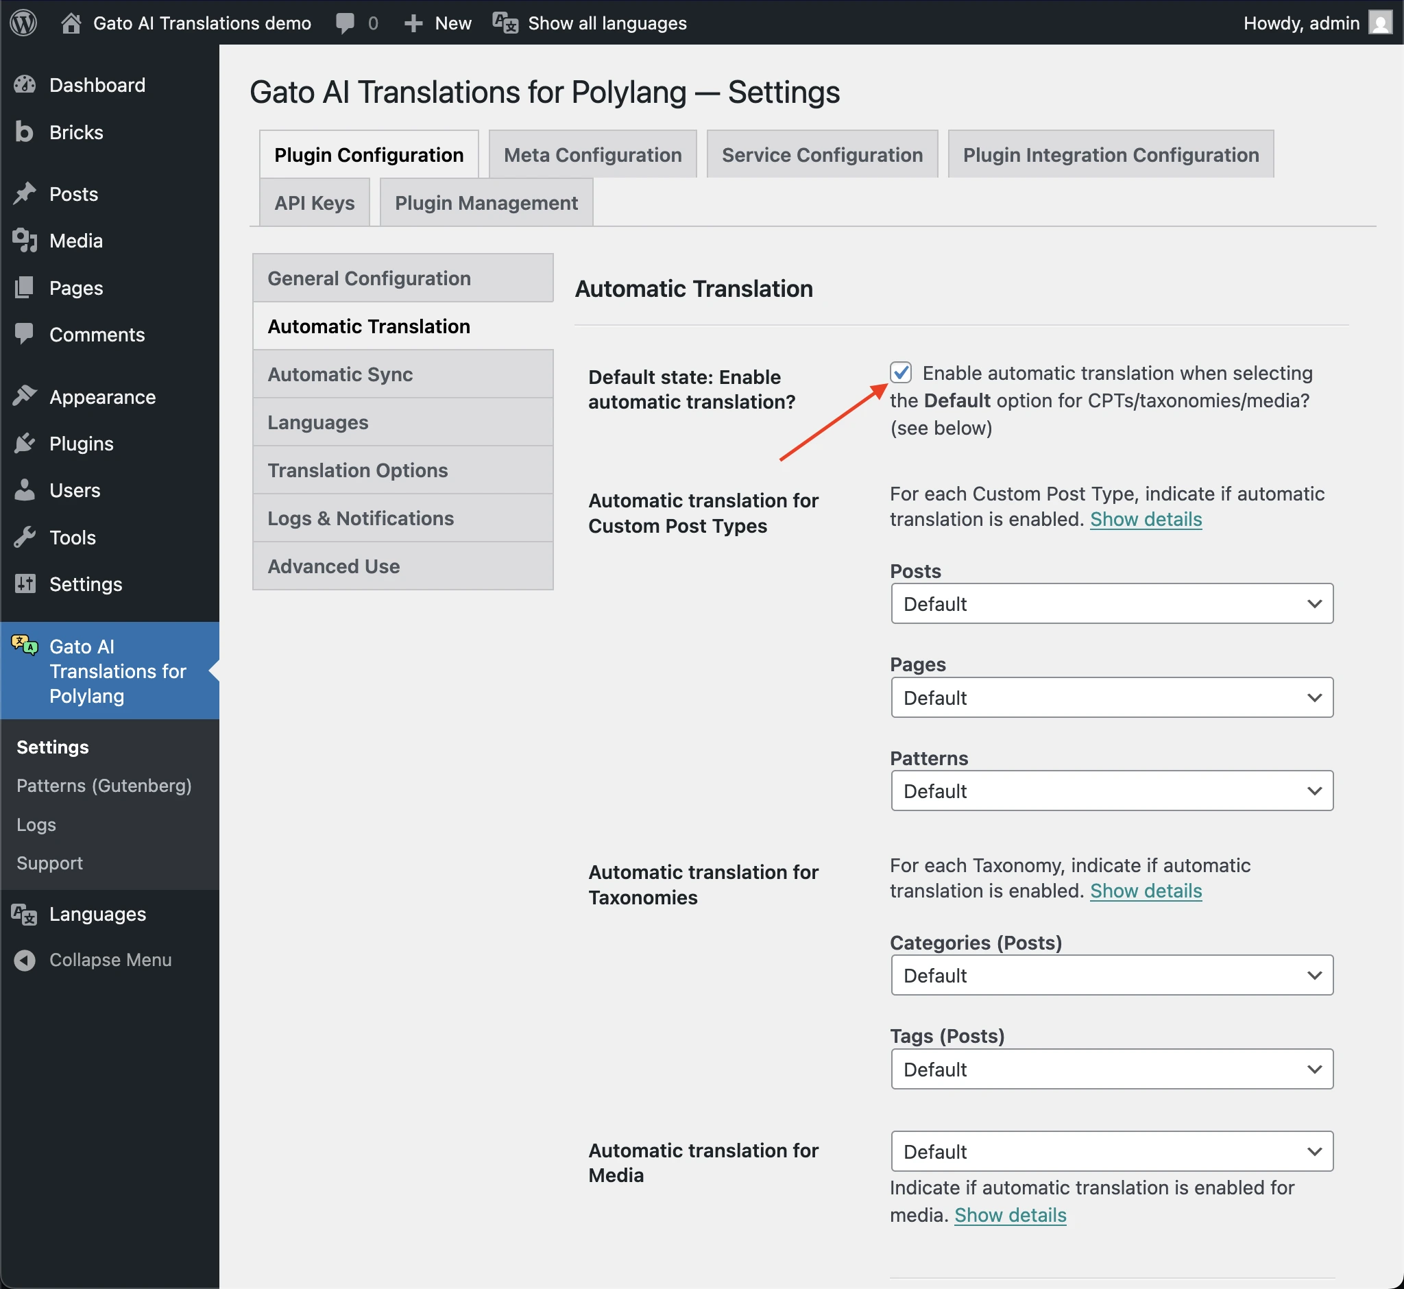Toggle Show all languages in admin bar
This screenshot has height=1289, width=1404.
point(590,23)
